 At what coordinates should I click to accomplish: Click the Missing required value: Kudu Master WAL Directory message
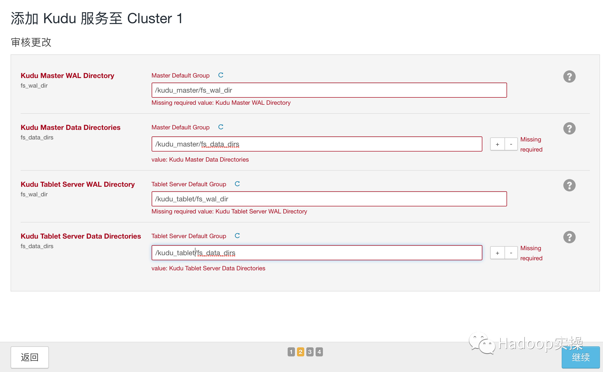coord(221,103)
